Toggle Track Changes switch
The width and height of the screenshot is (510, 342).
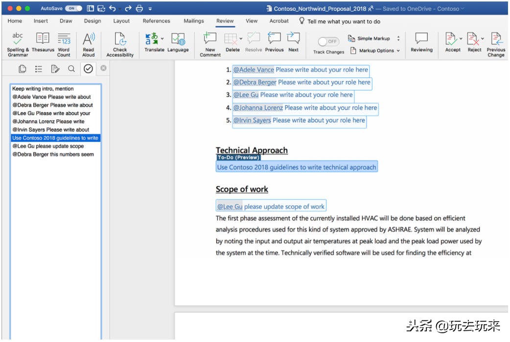click(x=328, y=42)
